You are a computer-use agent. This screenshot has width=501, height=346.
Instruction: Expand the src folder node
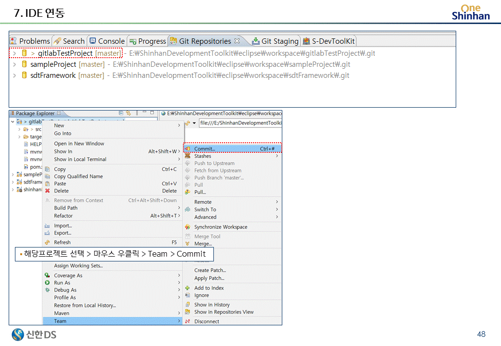point(19,129)
